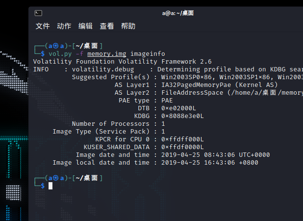Click the Image Type (Service Pack) label
The width and height of the screenshot is (303, 221).
coord(101,132)
